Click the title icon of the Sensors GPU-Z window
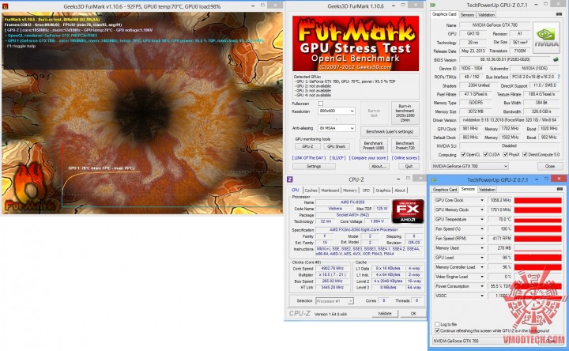 point(435,179)
